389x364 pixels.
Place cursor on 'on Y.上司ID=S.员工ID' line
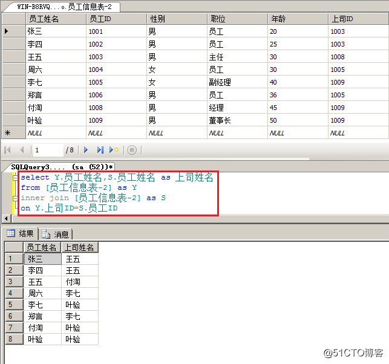(69, 208)
